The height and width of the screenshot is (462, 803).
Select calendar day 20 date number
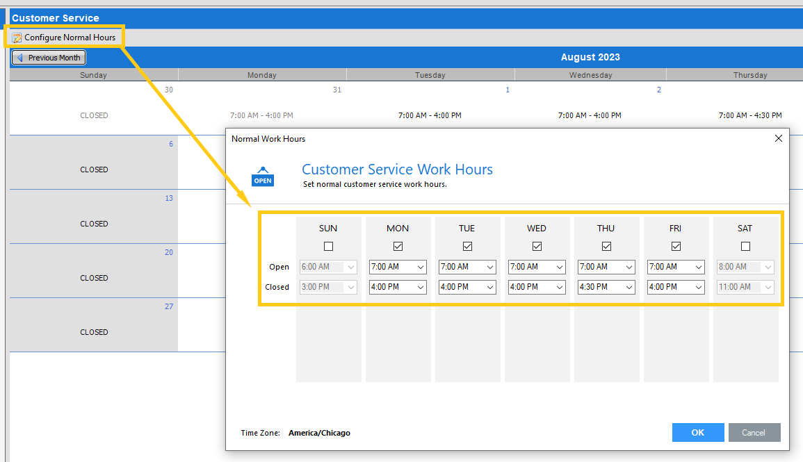click(169, 252)
